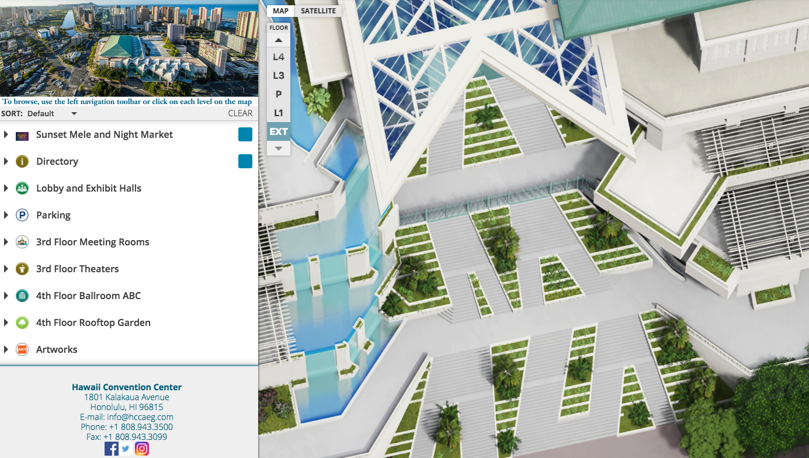809x458 pixels.
Task: Click the 4th Floor Rooftop Garden label
Action: point(93,322)
